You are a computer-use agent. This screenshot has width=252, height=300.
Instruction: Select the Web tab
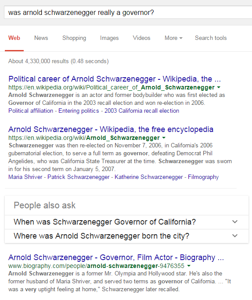tap(14, 38)
